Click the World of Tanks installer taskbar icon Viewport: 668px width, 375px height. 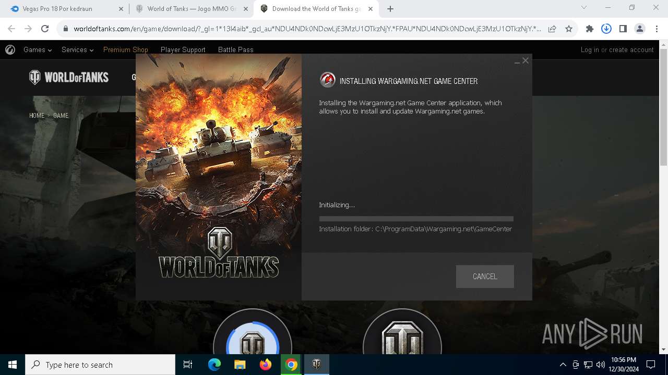(317, 365)
